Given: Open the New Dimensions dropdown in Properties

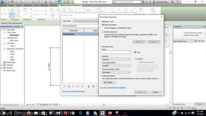Looking at the screenshot, I should [x=183, y=41].
